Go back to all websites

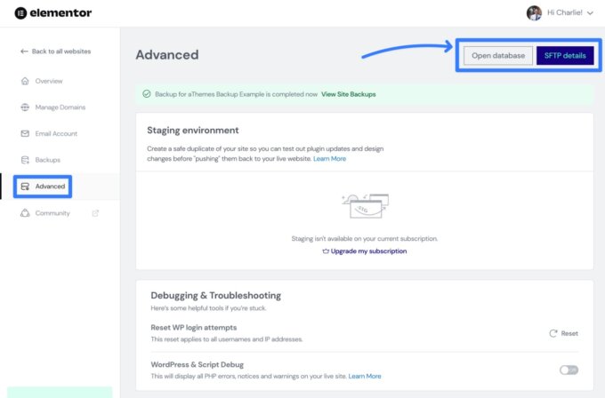(55, 52)
